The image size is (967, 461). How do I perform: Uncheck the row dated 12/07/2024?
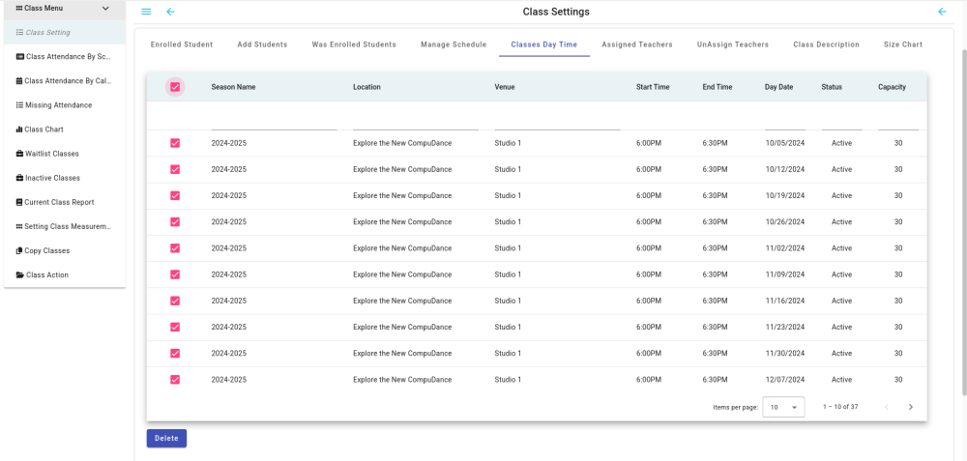[175, 380]
